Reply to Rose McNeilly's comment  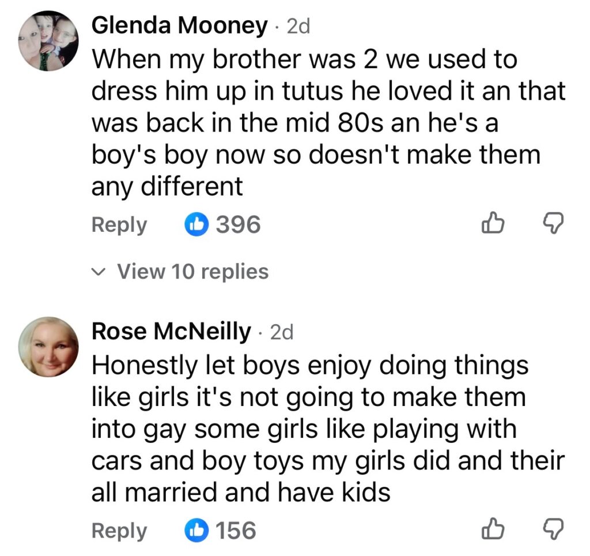pos(119,530)
